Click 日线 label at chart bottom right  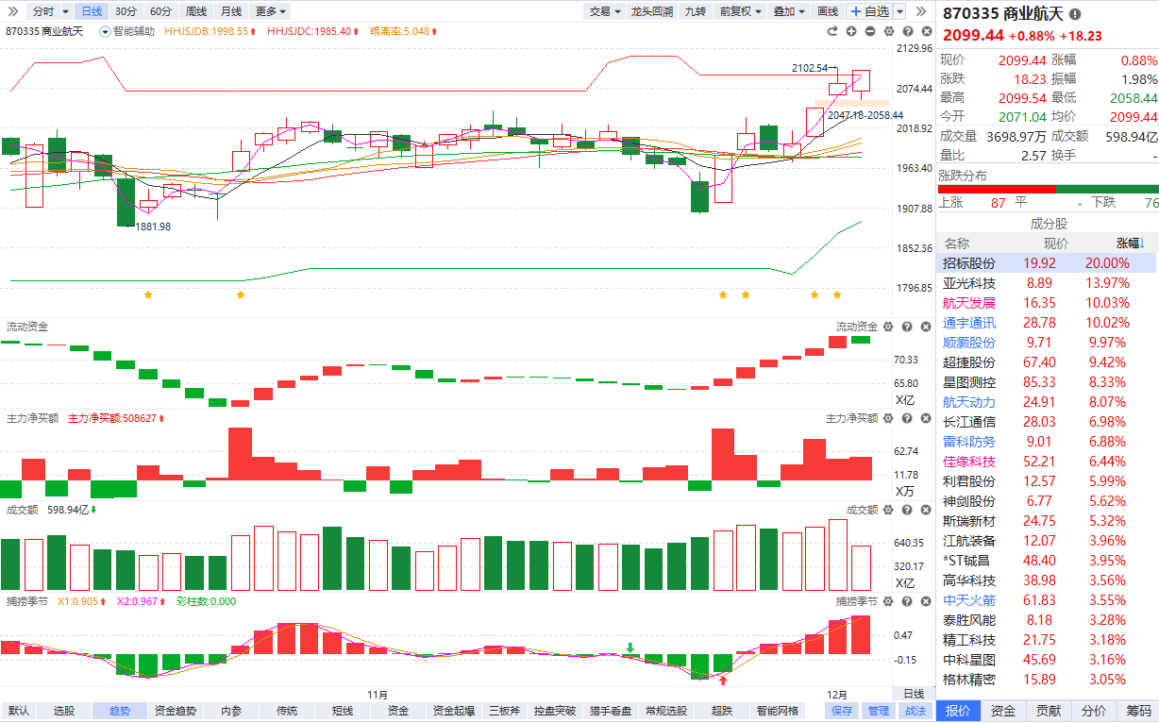[x=915, y=694]
